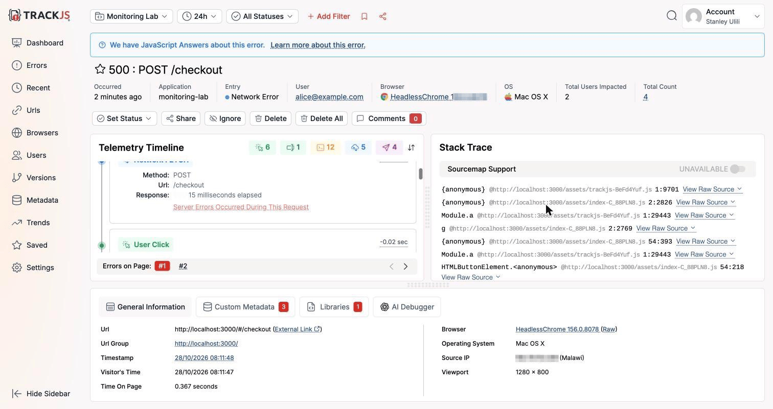This screenshot has width=773, height=409.
Task: Expand the Account user menu
Action: [x=723, y=16]
